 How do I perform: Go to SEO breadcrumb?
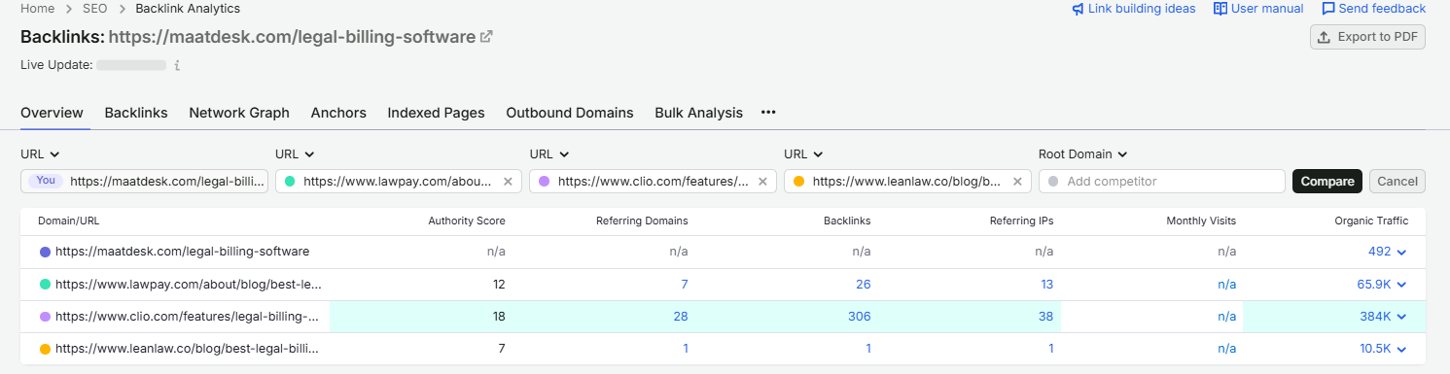(94, 9)
